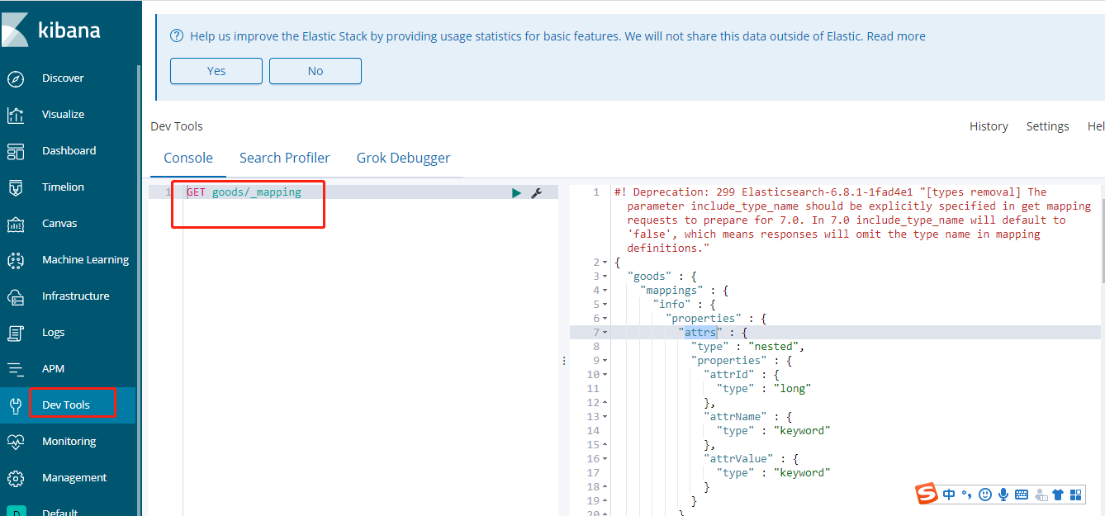The height and width of the screenshot is (516, 1105).
Task: Open the Infrastructure sidebar icon
Action: click(16, 296)
